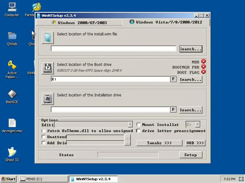Browse for Unattend file with ... button
Screen dimensions: 245x183
coord(127,137)
